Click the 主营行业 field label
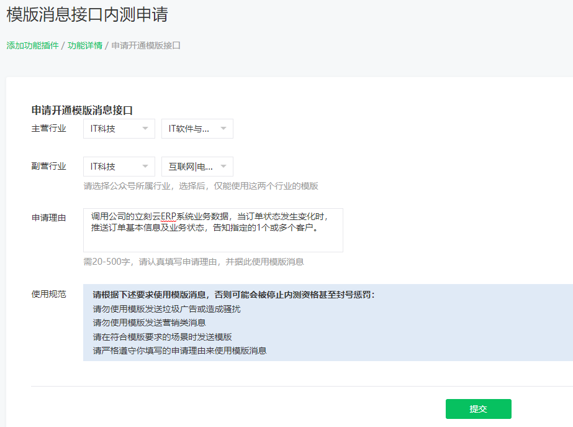573x427 pixels. point(48,129)
